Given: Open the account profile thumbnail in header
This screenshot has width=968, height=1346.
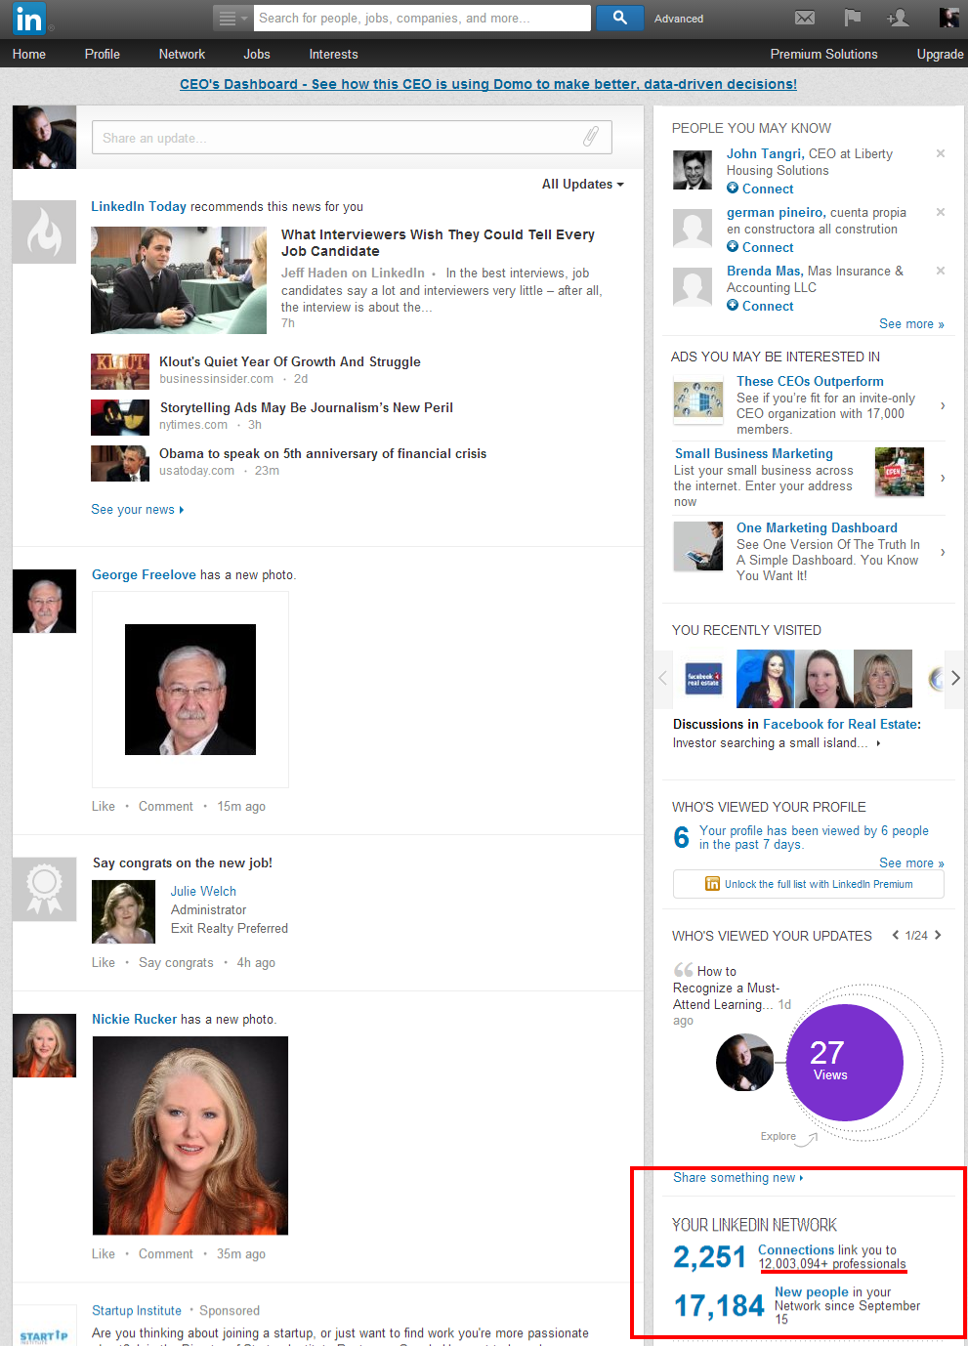Looking at the screenshot, I should pos(948,18).
